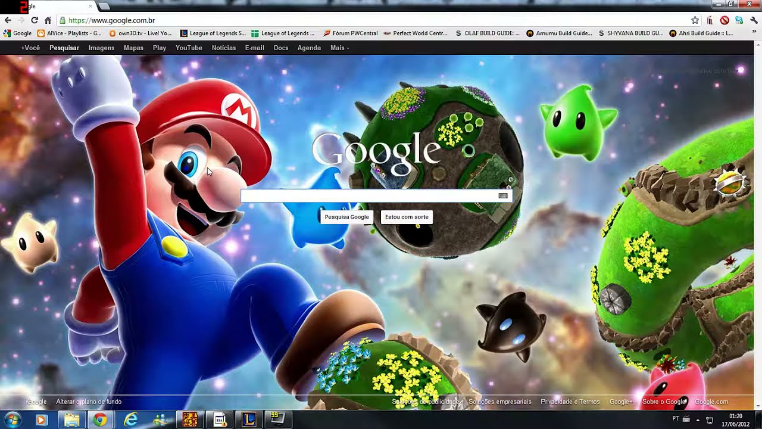Open Mapas in Google bar

click(x=133, y=48)
